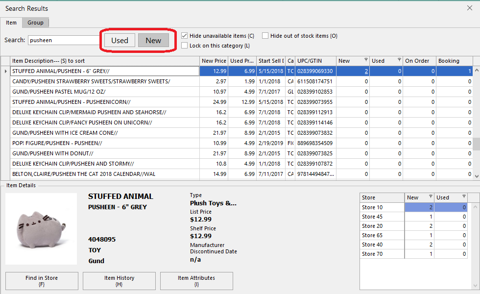Click UPC 028399069330 cell

[x=315, y=71]
